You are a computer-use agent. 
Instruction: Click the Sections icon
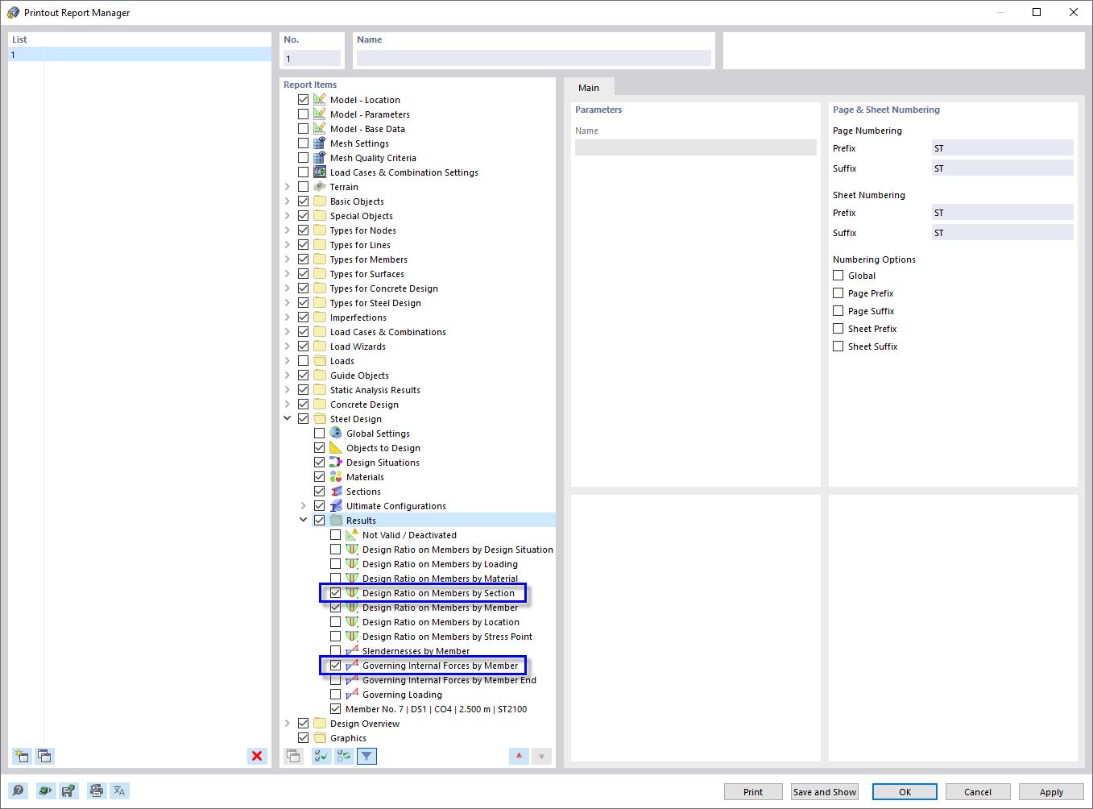pos(336,492)
